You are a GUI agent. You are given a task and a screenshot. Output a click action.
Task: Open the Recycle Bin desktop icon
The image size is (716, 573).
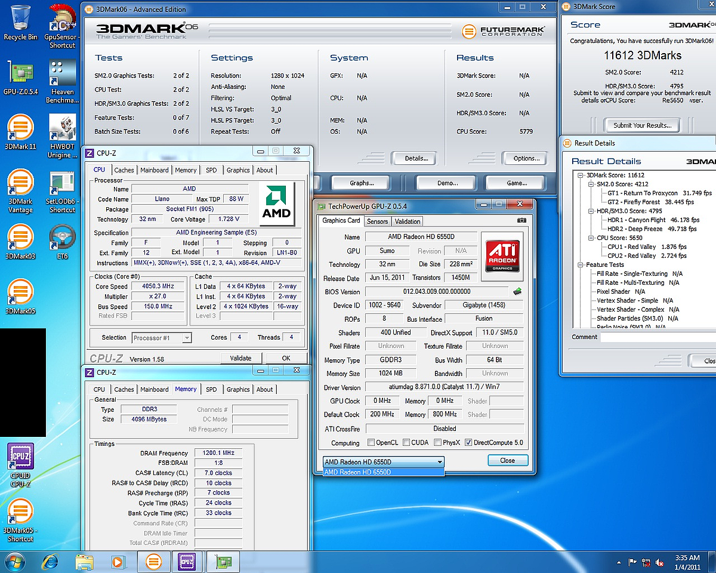(x=20, y=23)
